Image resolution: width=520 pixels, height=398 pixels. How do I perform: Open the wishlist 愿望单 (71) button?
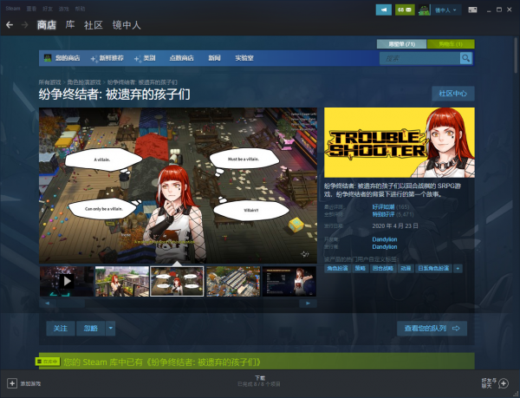coord(401,43)
